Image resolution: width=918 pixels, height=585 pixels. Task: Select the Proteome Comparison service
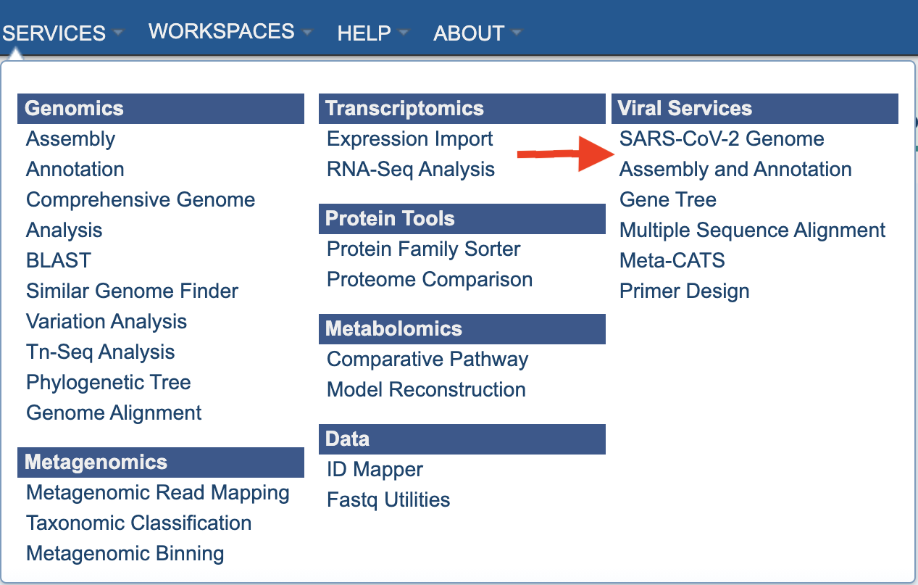click(x=430, y=278)
